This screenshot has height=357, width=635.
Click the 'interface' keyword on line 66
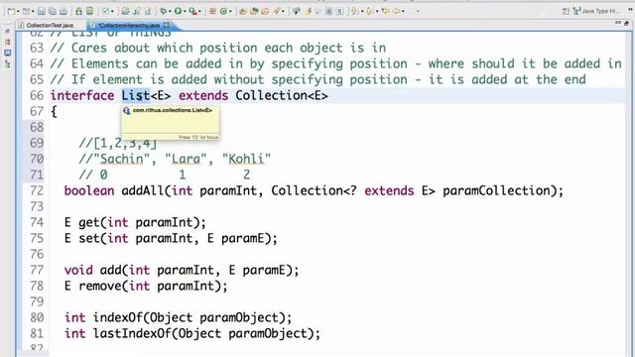pos(82,95)
